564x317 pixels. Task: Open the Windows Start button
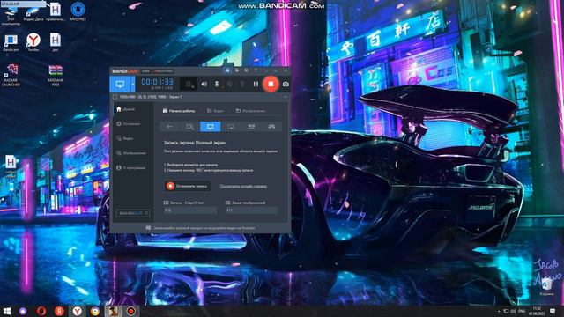7,311
